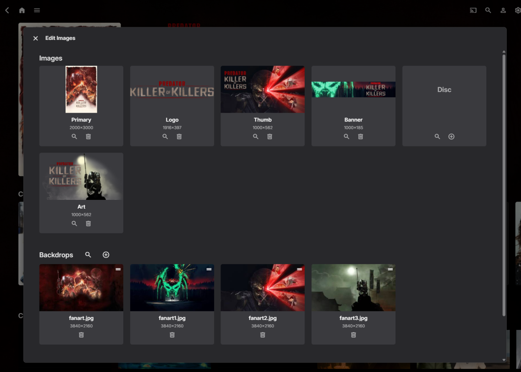Viewport: 521px width, 372px height.
Task: Search for a new Thumb image
Action: point(256,137)
